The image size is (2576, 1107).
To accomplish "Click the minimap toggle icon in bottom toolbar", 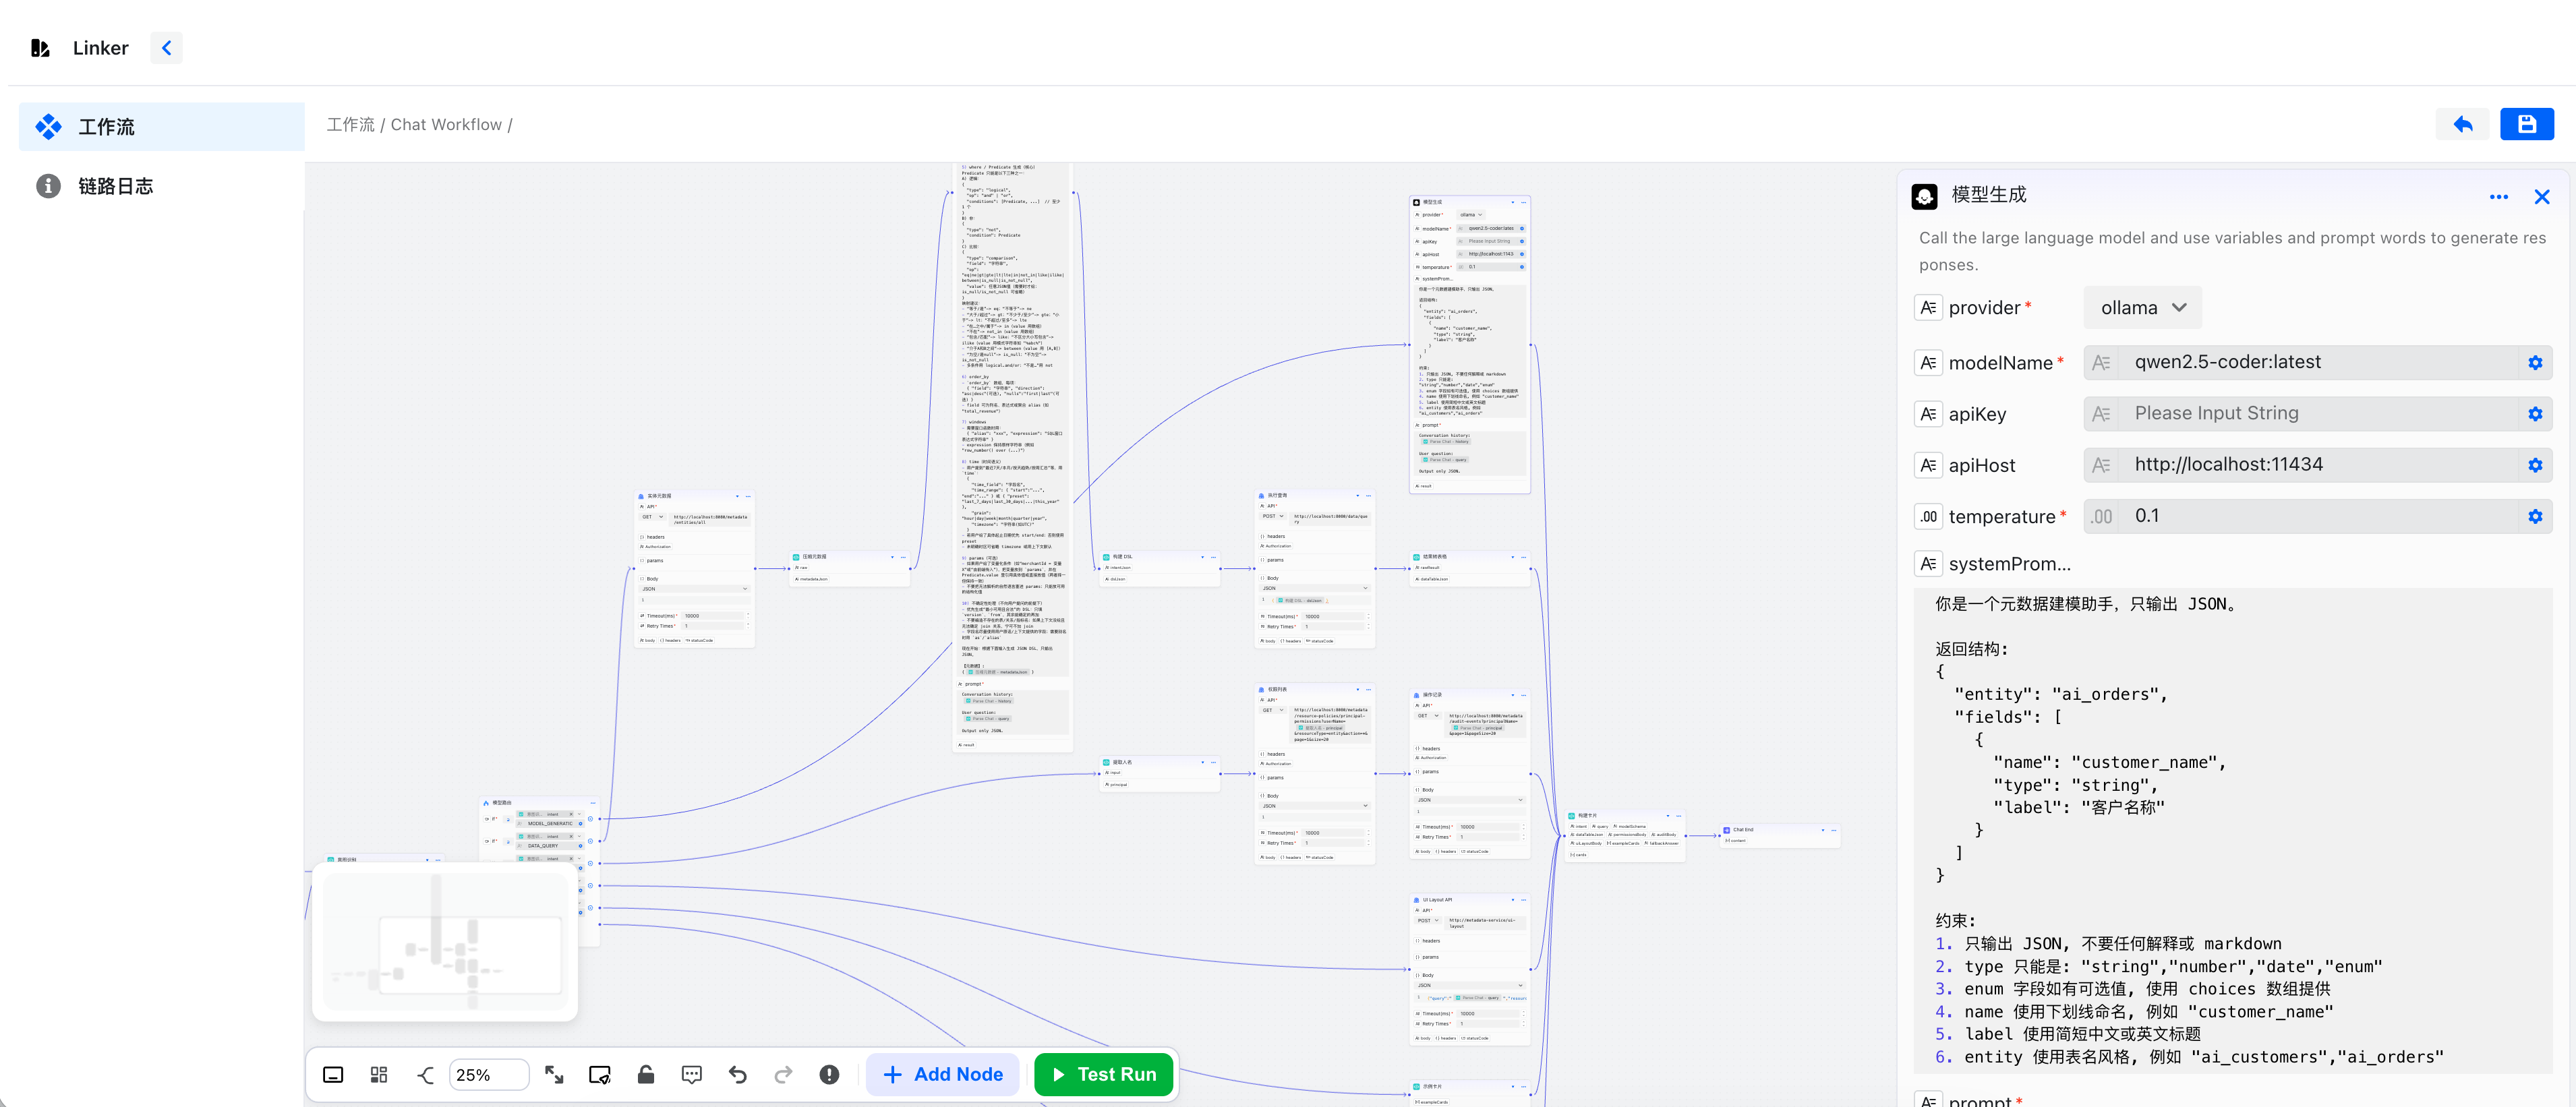I will tap(333, 1074).
